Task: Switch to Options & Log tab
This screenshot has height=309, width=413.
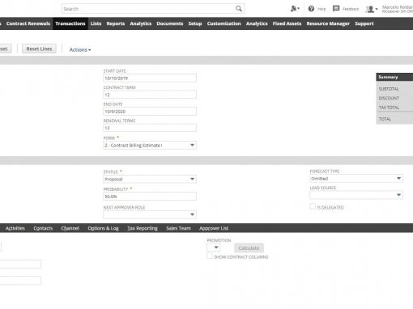Action: click(x=103, y=228)
